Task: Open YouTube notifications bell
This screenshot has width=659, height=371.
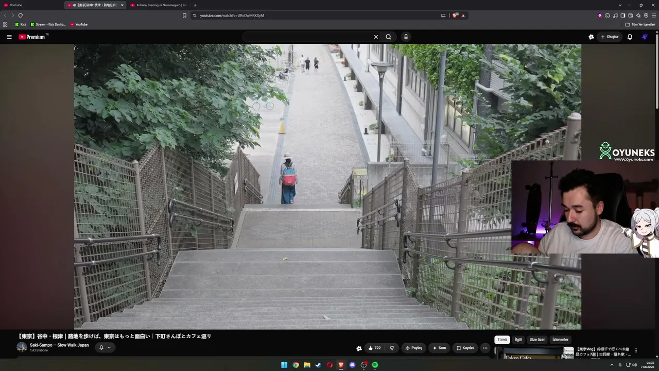Action: [630, 37]
